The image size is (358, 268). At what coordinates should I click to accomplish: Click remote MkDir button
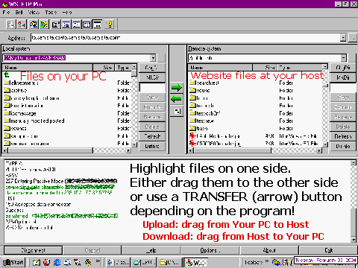pos(343,77)
